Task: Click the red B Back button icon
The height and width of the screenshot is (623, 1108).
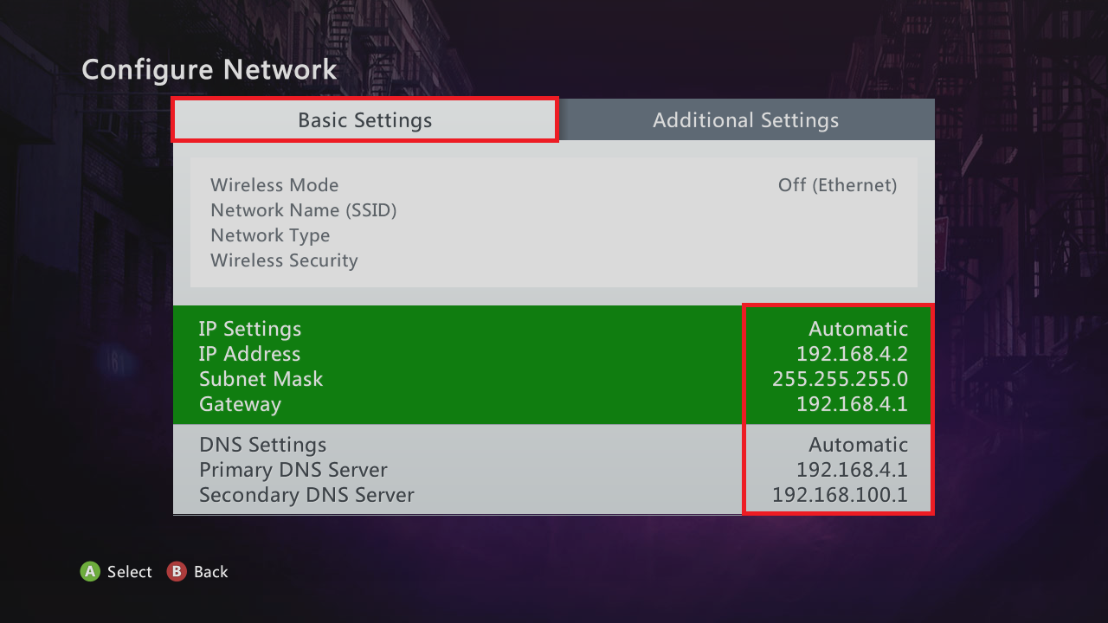Action: tap(177, 571)
